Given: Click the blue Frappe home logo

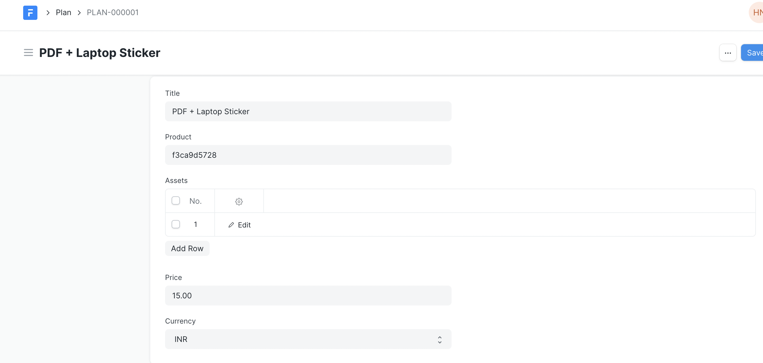Looking at the screenshot, I should [30, 13].
